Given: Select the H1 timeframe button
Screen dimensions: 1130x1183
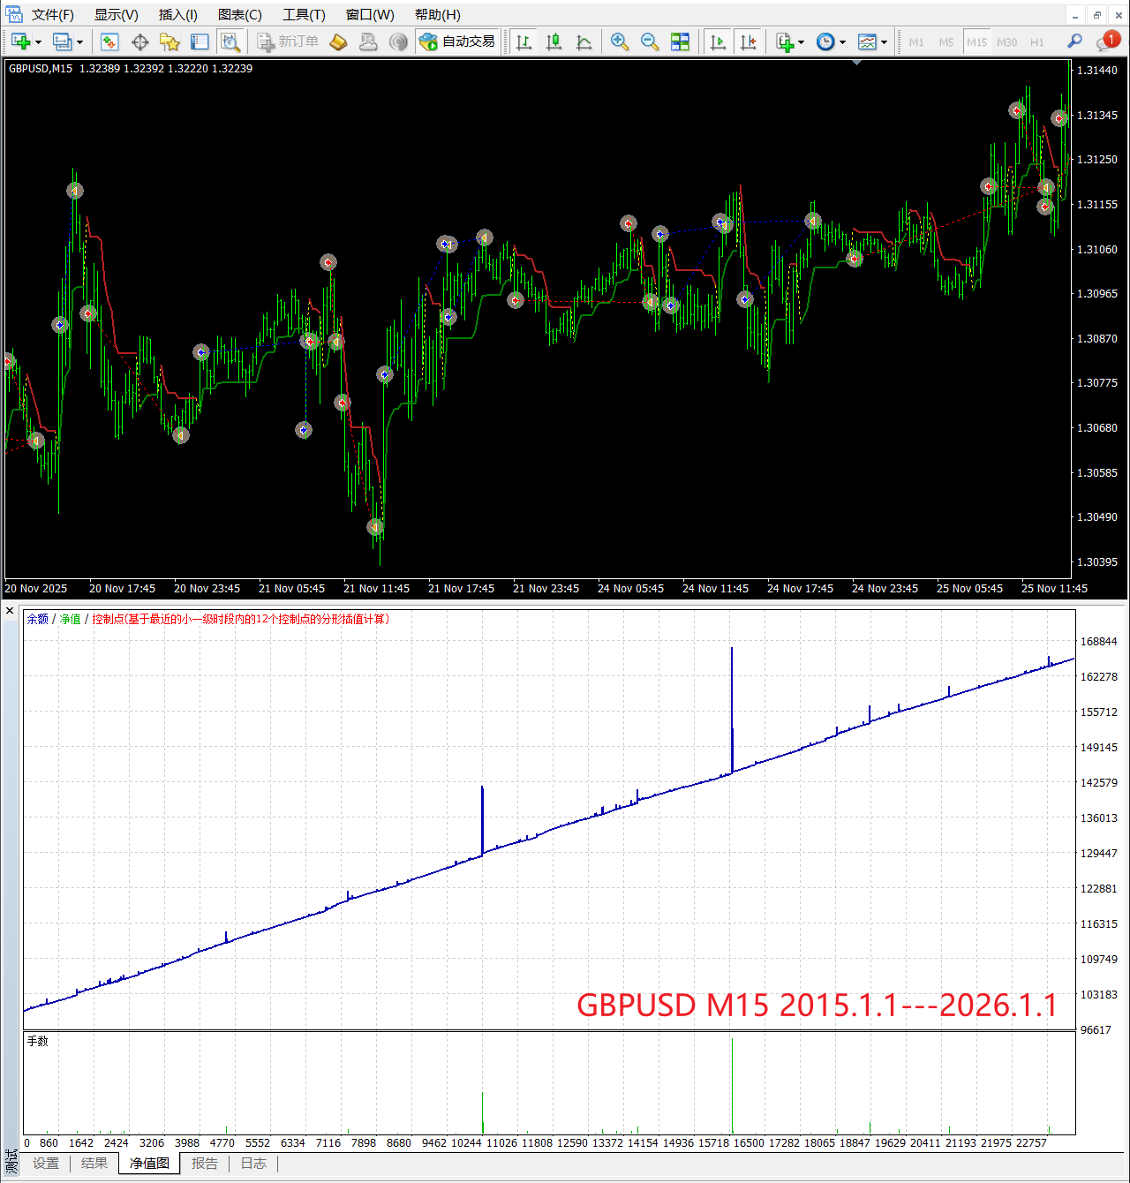Looking at the screenshot, I should [x=1036, y=42].
